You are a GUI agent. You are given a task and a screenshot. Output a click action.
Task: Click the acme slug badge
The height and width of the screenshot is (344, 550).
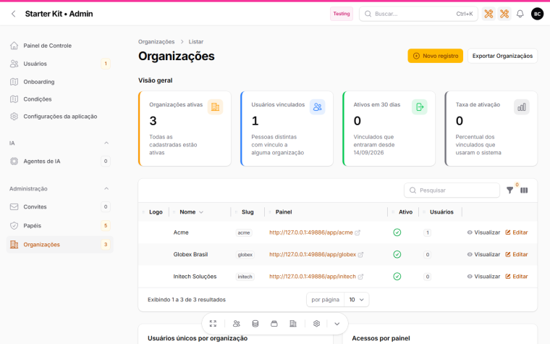pos(244,232)
